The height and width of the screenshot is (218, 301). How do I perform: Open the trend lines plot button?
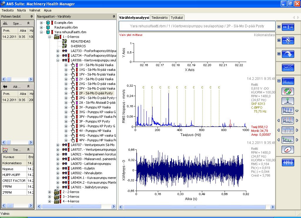tap(288, 68)
